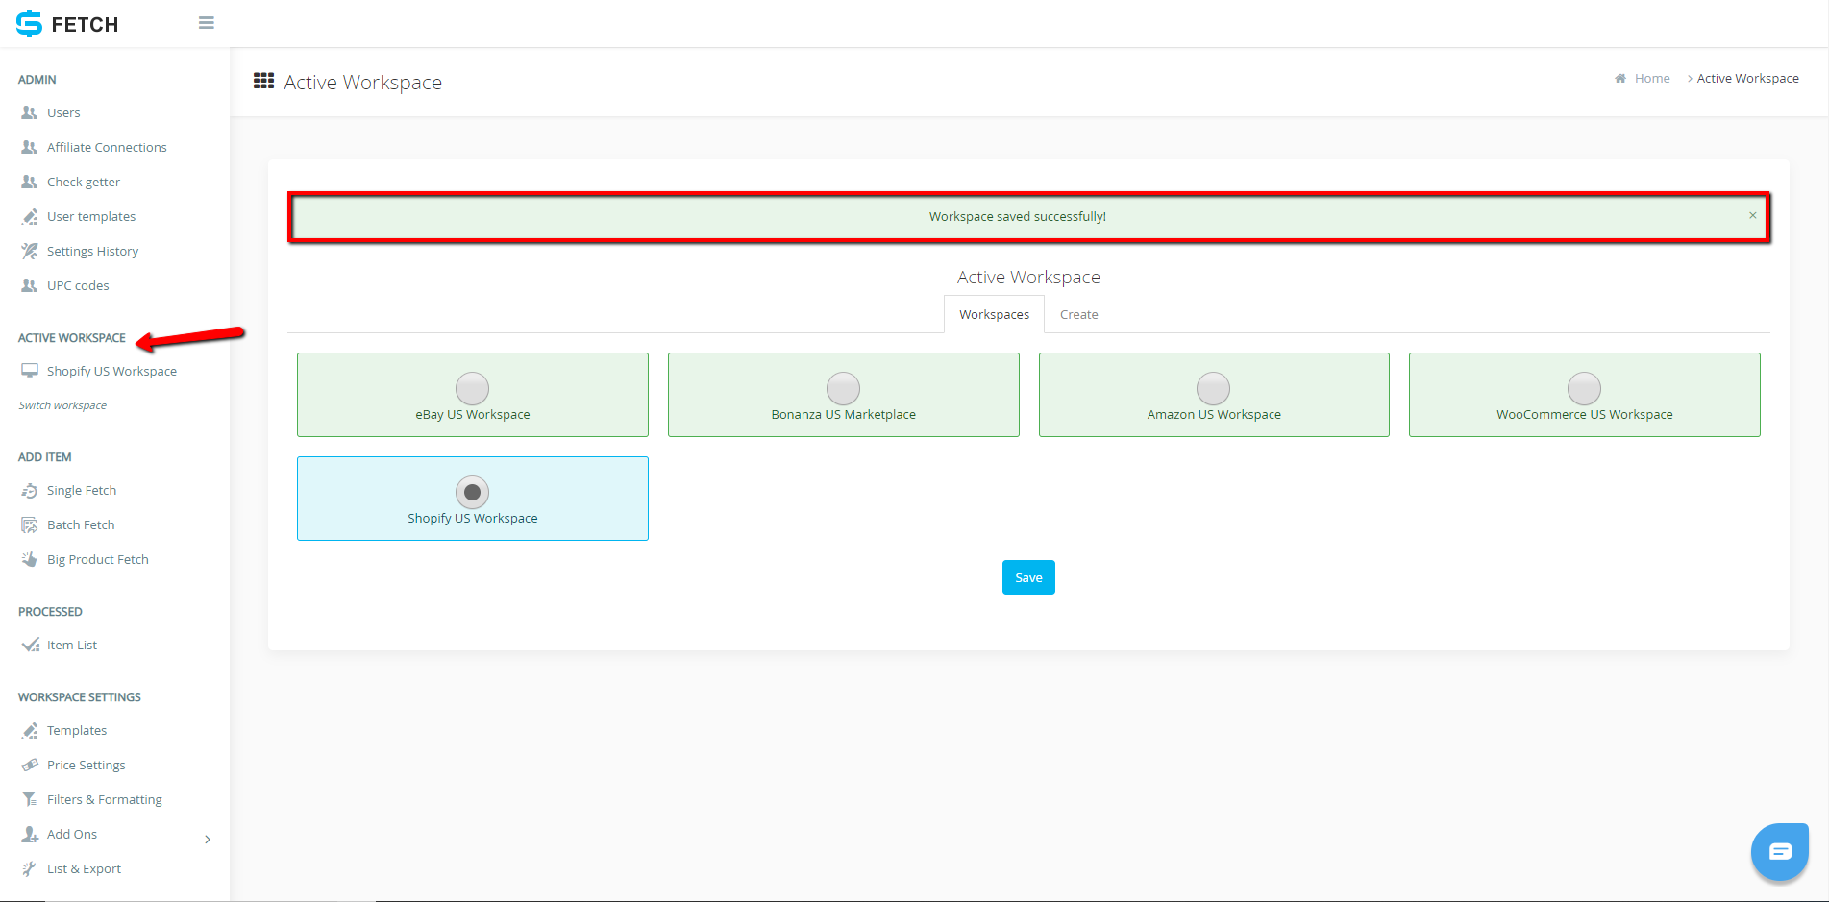Open the Batch Fetch link
The image size is (1829, 902).
pos(81,524)
